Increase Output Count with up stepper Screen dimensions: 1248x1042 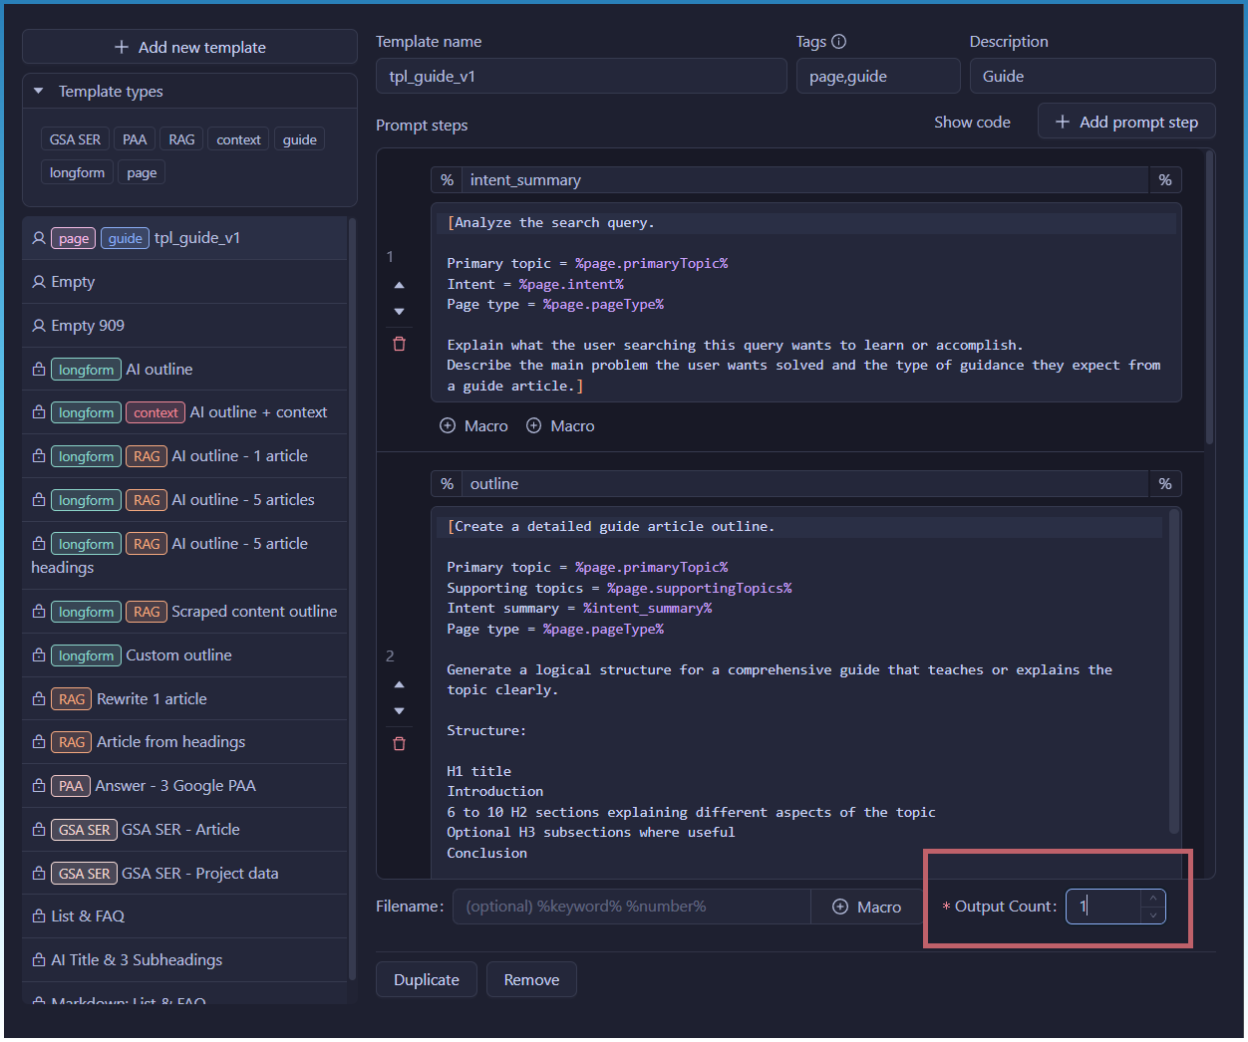1152,899
